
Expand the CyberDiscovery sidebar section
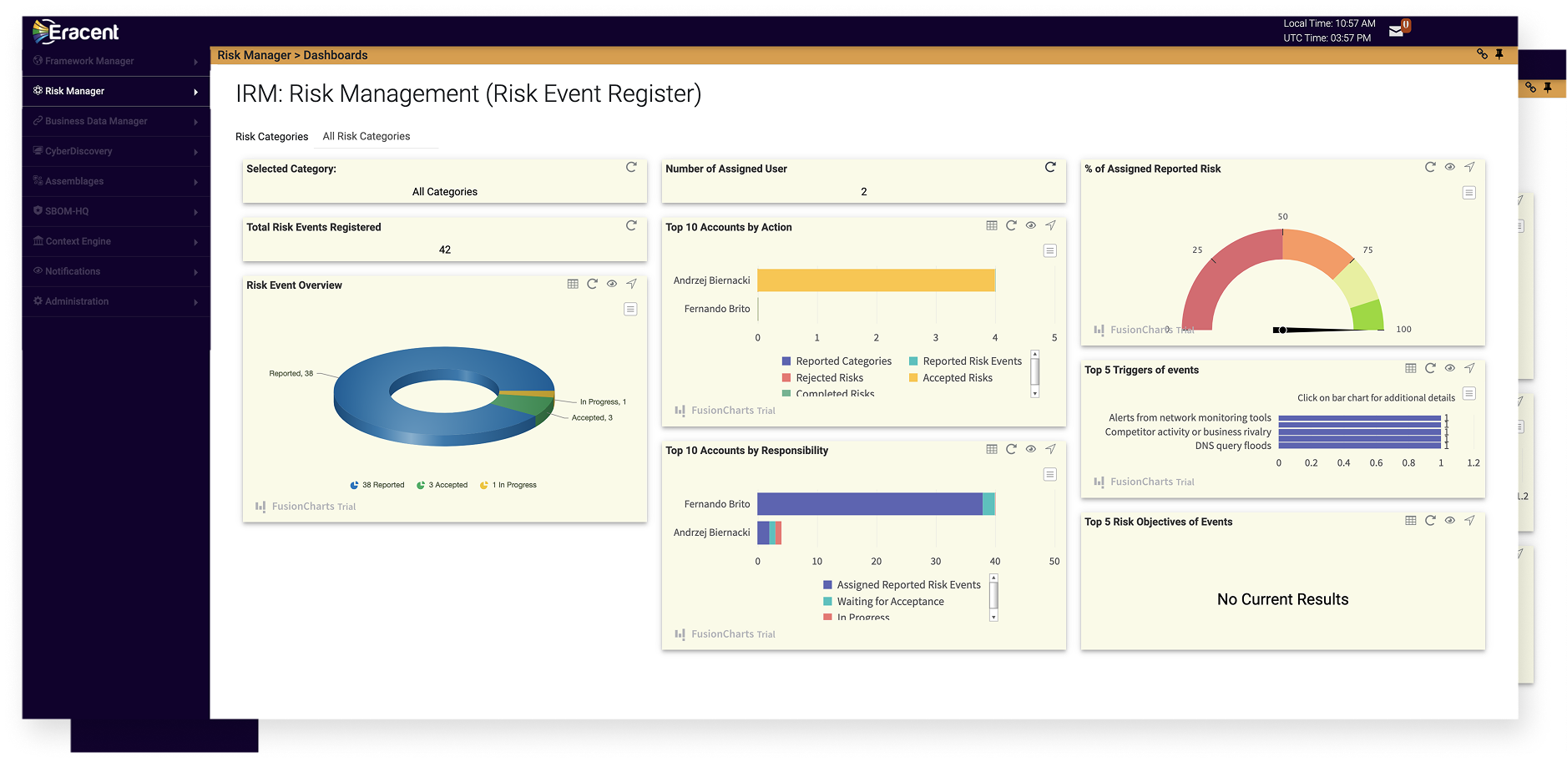coord(78,151)
